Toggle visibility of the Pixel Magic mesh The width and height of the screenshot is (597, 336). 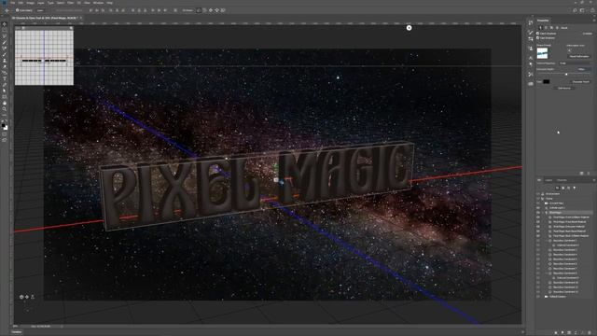click(x=538, y=213)
